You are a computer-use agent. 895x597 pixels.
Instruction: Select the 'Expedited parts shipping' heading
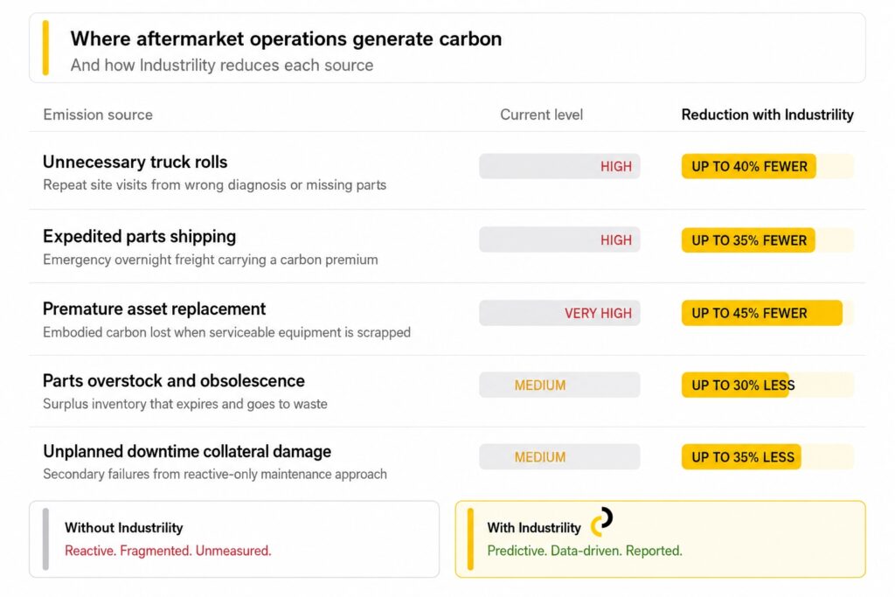139,236
